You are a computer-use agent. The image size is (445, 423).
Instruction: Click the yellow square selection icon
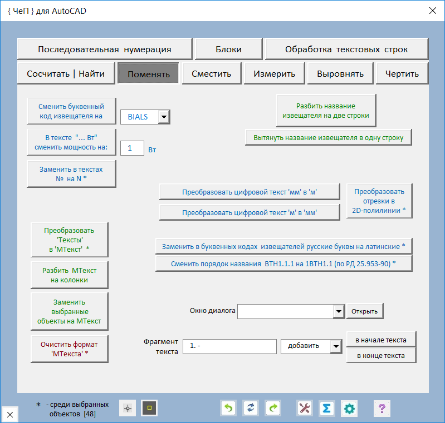tap(149, 409)
